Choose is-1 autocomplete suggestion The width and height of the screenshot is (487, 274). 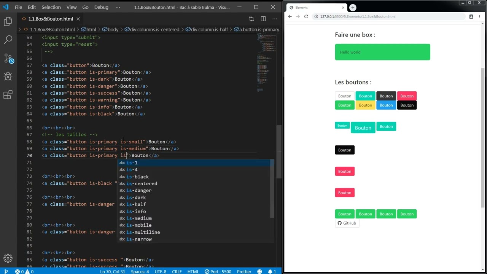pos(196,163)
